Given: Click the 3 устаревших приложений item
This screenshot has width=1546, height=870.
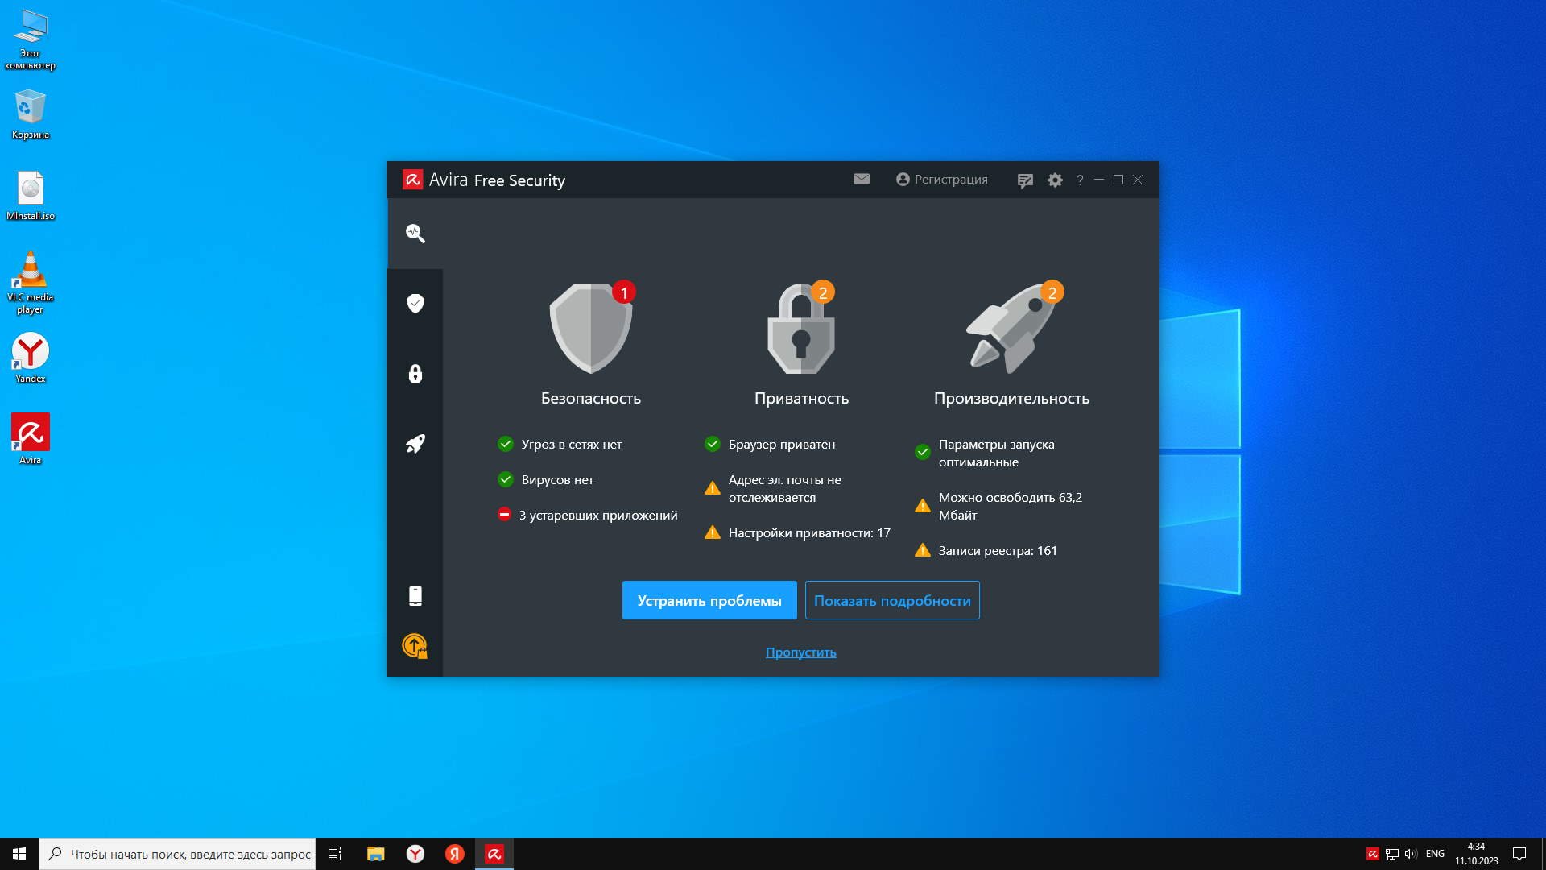Looking at the screenshot, I should 597,515.
